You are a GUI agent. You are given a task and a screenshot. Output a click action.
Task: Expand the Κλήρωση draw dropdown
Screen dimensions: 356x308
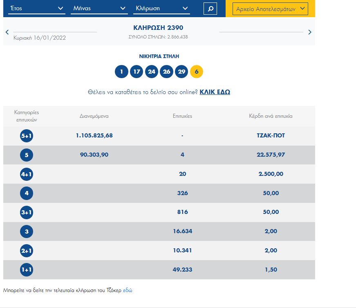161,9
